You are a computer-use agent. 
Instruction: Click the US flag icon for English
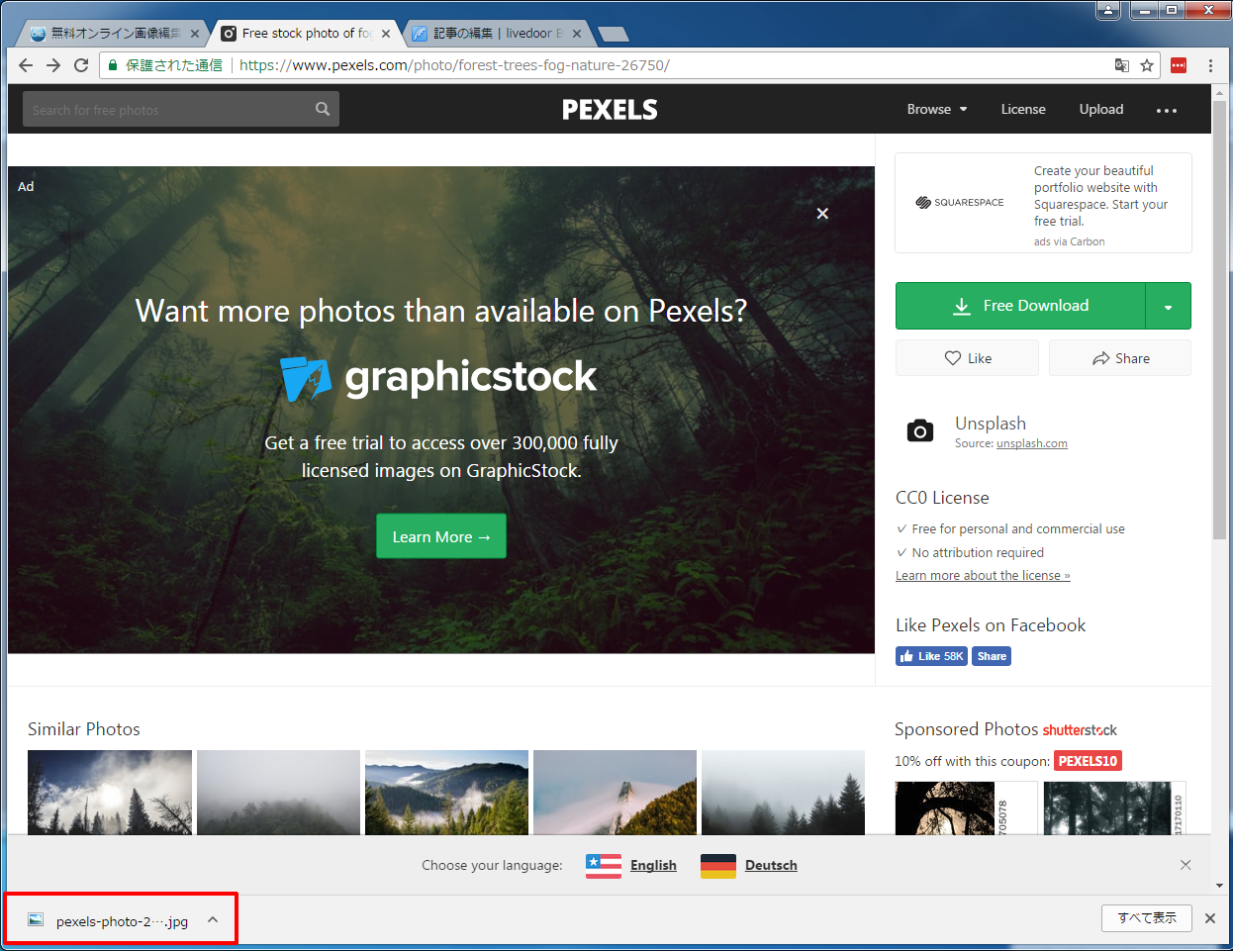604,866
